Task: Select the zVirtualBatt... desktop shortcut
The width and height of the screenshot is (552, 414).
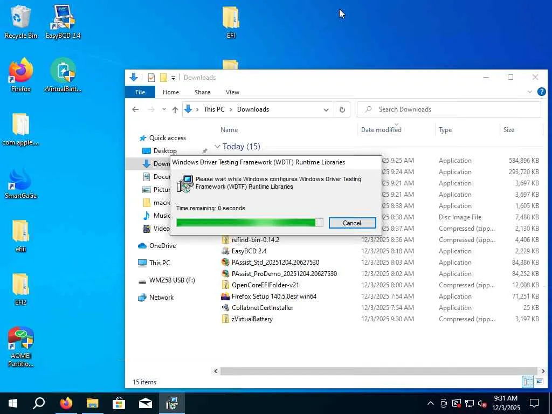Action: [x=63, y=75]
